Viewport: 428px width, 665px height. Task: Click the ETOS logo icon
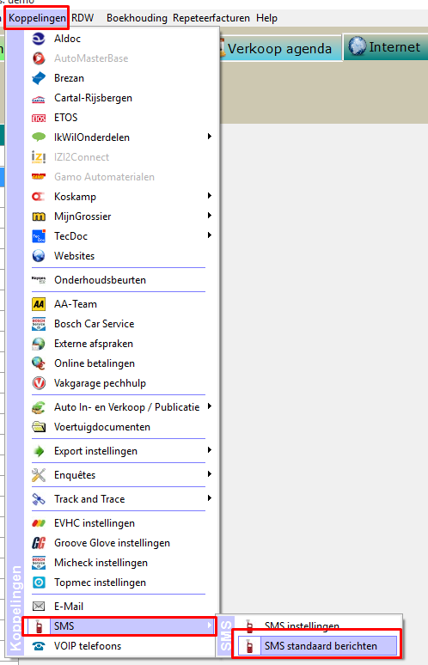(39, 118)
